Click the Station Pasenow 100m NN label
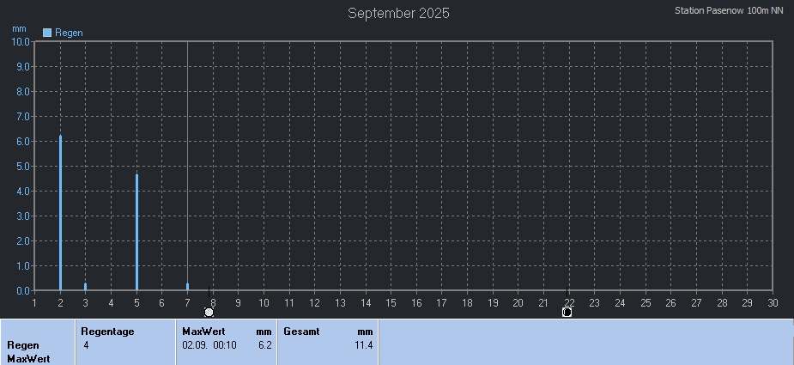This screenshot has height=365, width=794. [729, 10]
